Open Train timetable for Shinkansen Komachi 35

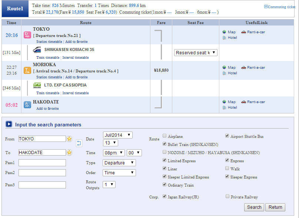coord(48,57)
